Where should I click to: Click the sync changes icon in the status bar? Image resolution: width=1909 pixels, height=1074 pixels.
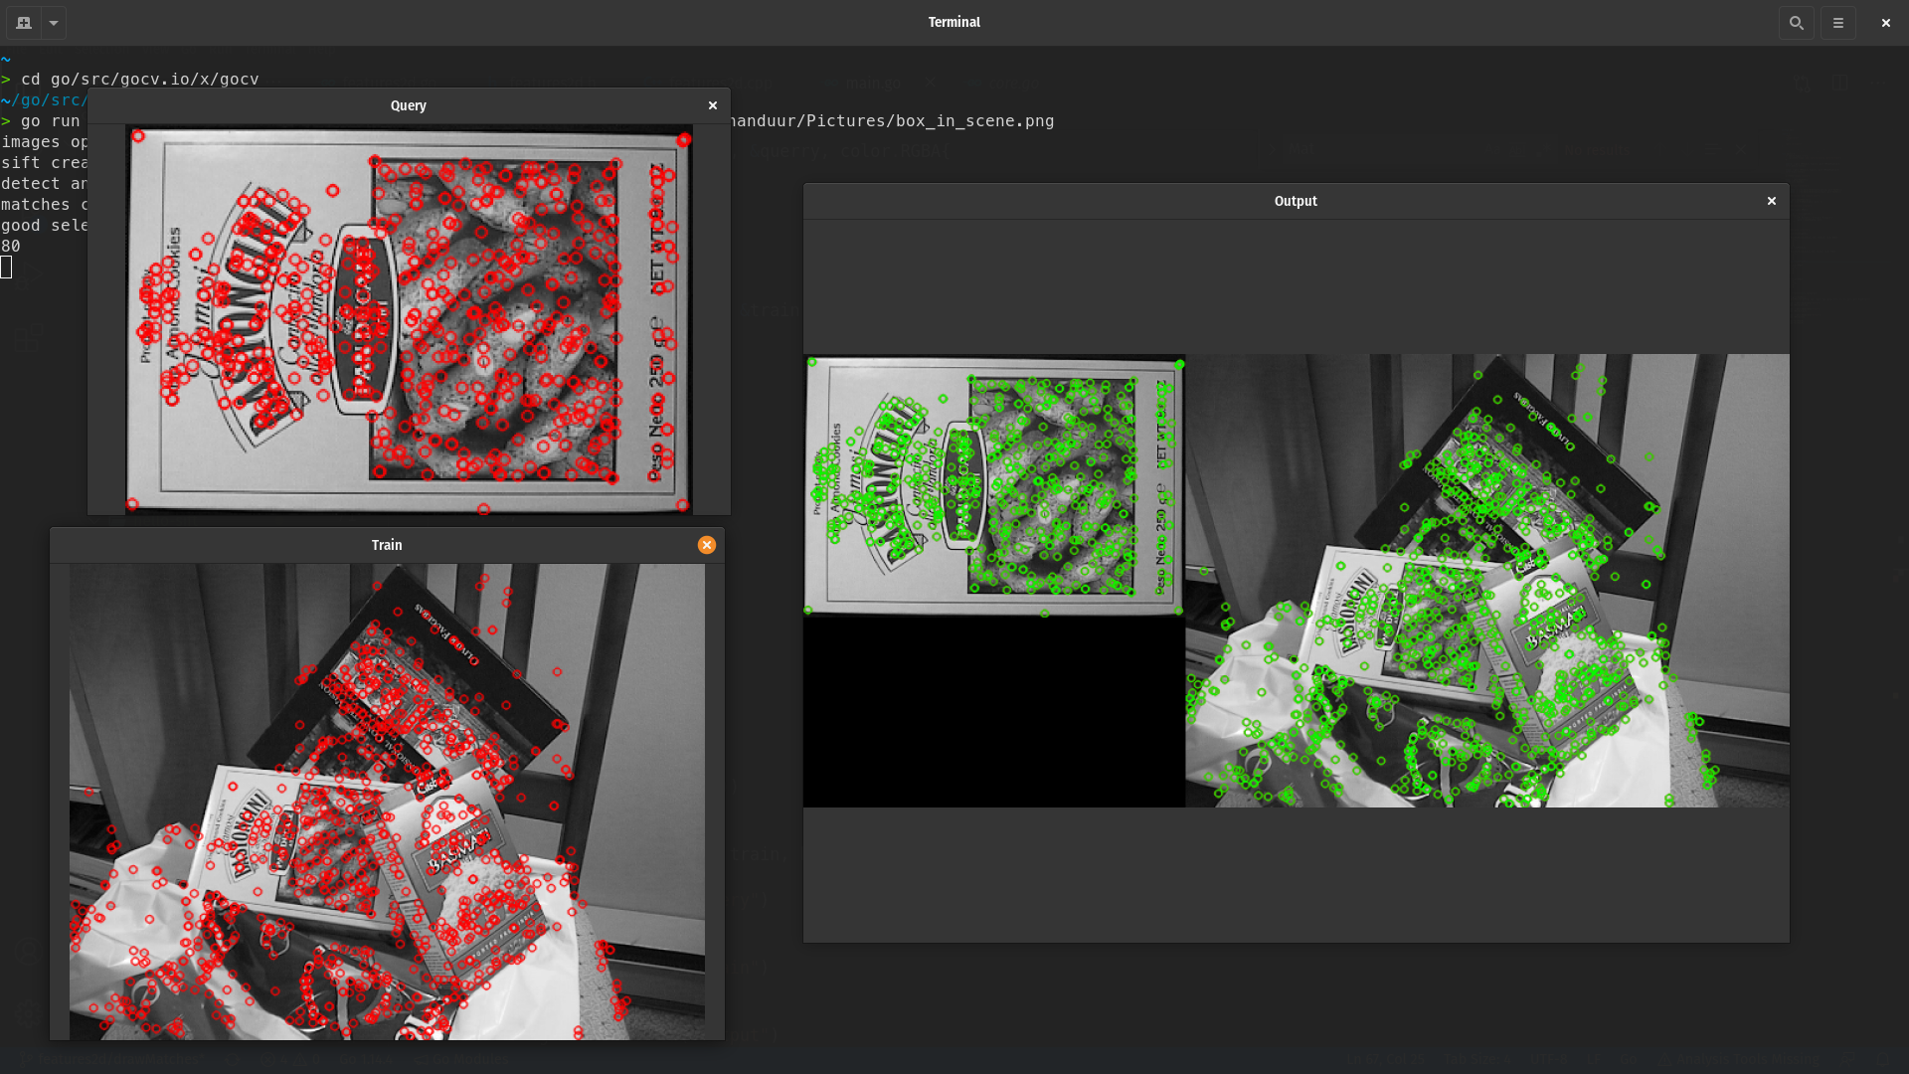[232, 1061]
